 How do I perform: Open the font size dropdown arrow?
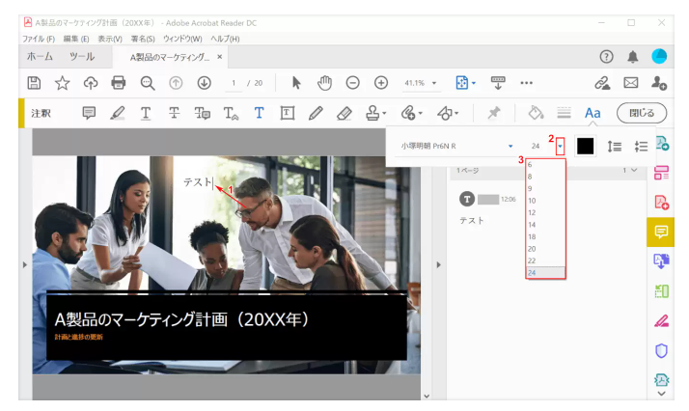click(x=560, y=146)
